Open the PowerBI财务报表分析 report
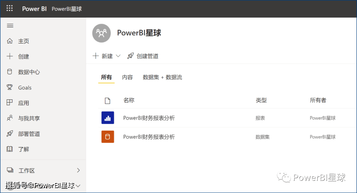Image resolution: width=357 pixels, height=193 pixels. tap(149, 118)
